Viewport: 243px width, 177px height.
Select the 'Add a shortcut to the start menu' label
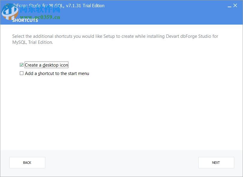pos(57,73)
